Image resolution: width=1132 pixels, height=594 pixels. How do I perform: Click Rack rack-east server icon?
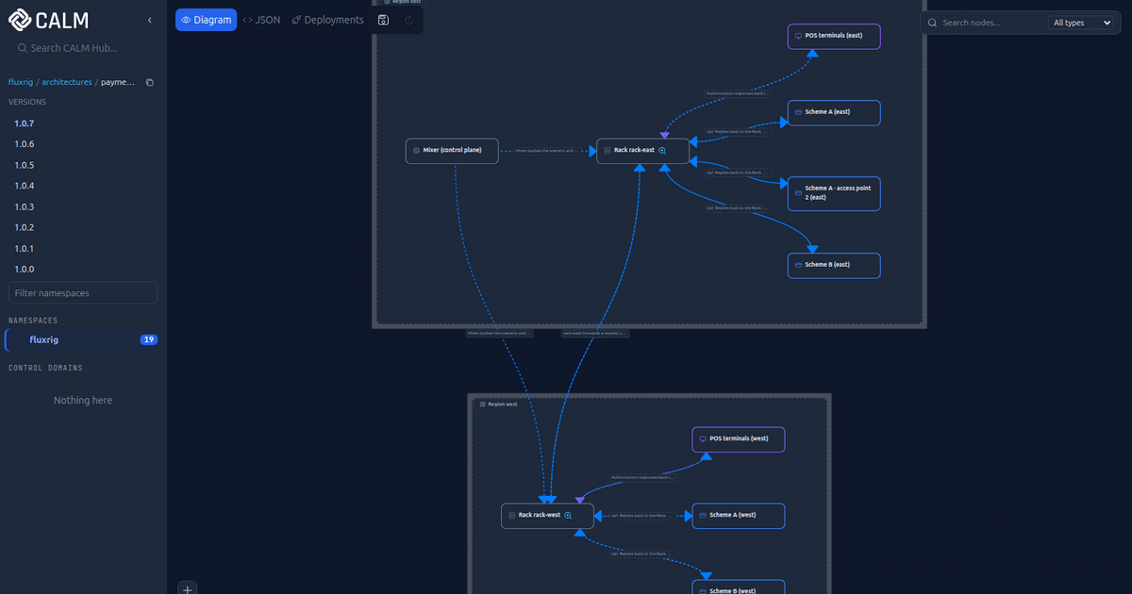point(608,150)
